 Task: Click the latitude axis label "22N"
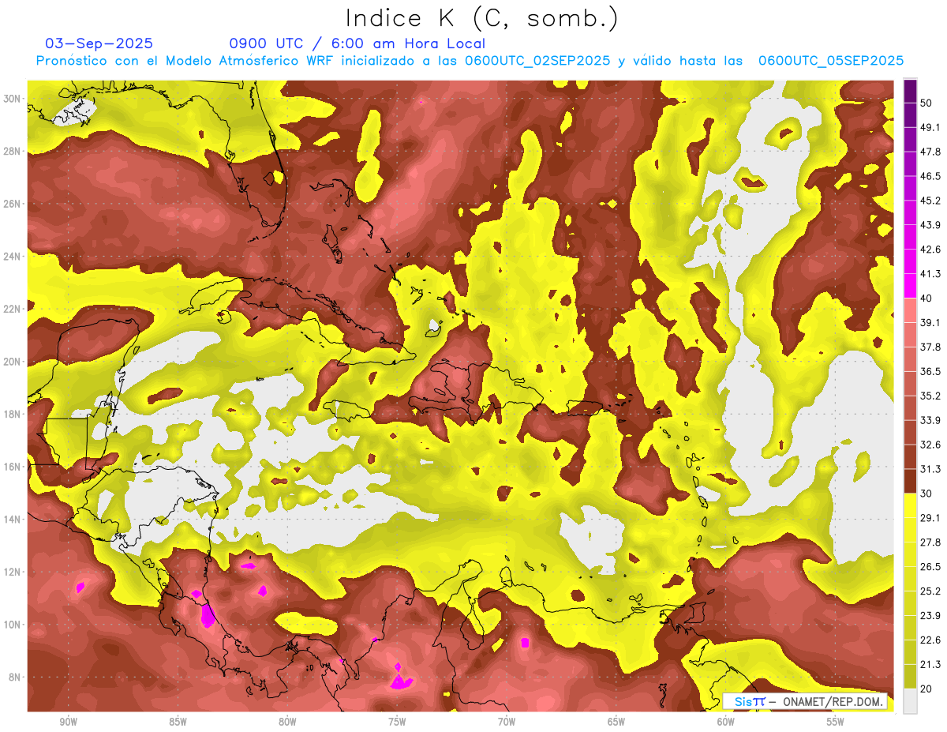(12, 309)
